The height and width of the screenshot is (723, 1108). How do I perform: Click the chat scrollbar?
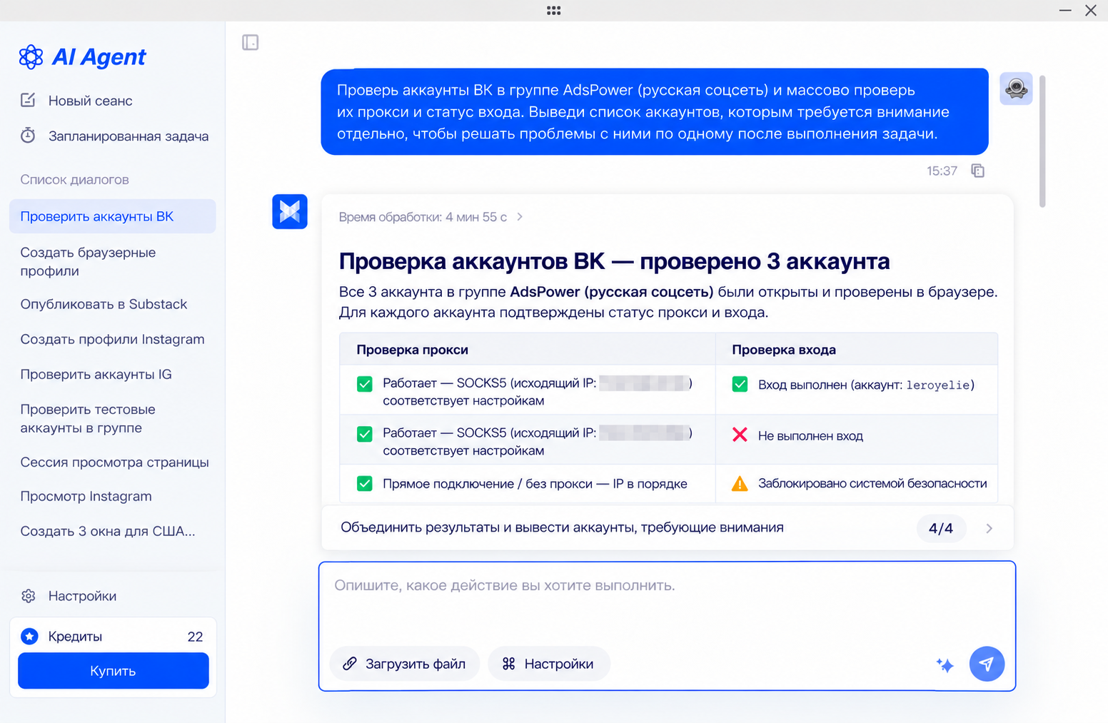[x=1042, y=141]
